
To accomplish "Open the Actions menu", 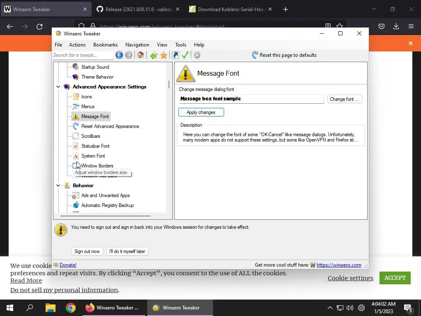I will coord(77,45).
